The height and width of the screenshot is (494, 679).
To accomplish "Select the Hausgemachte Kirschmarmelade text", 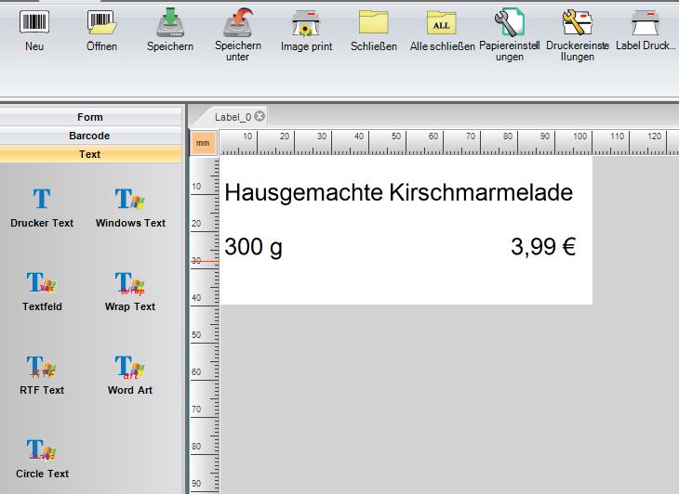I will tap(398, 192).
